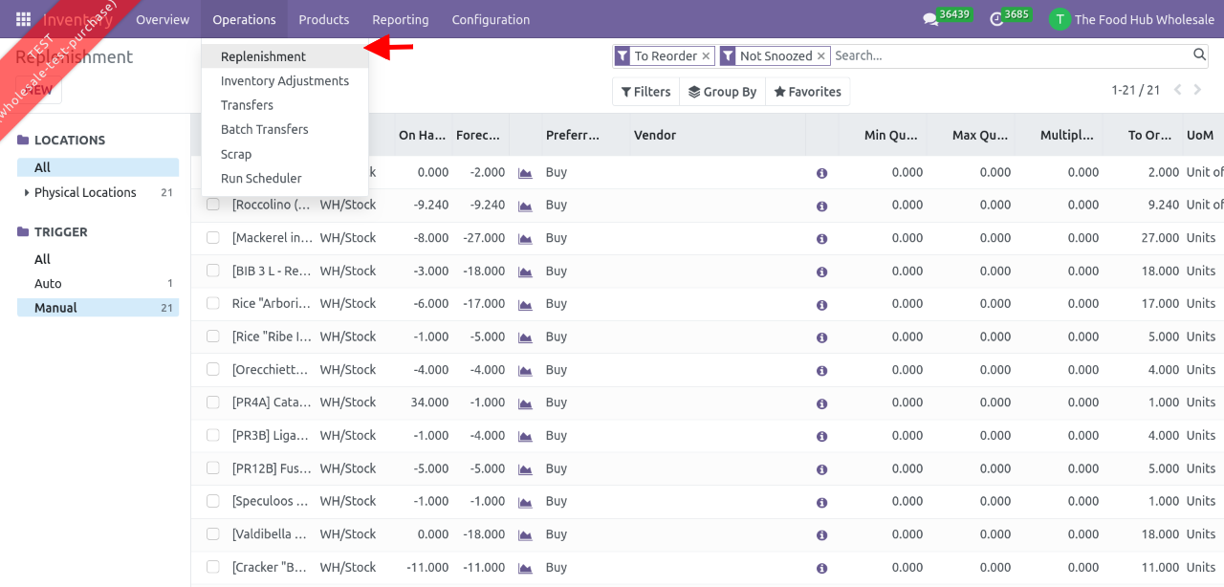Click info icon in Cracker row

click(821, 568)
